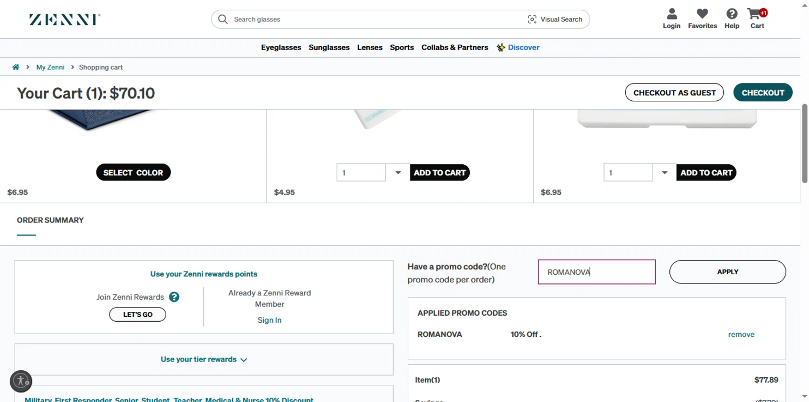Image resolution: width=809 pixels, height=402 pixels.
Task: Click quantity field of rightmost $6.95 item
Action: (x=628, y=172)
